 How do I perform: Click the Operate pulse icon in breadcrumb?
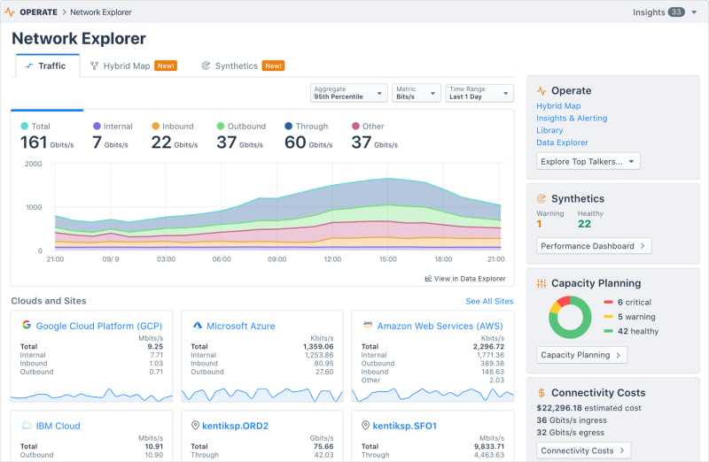point(10,12)
